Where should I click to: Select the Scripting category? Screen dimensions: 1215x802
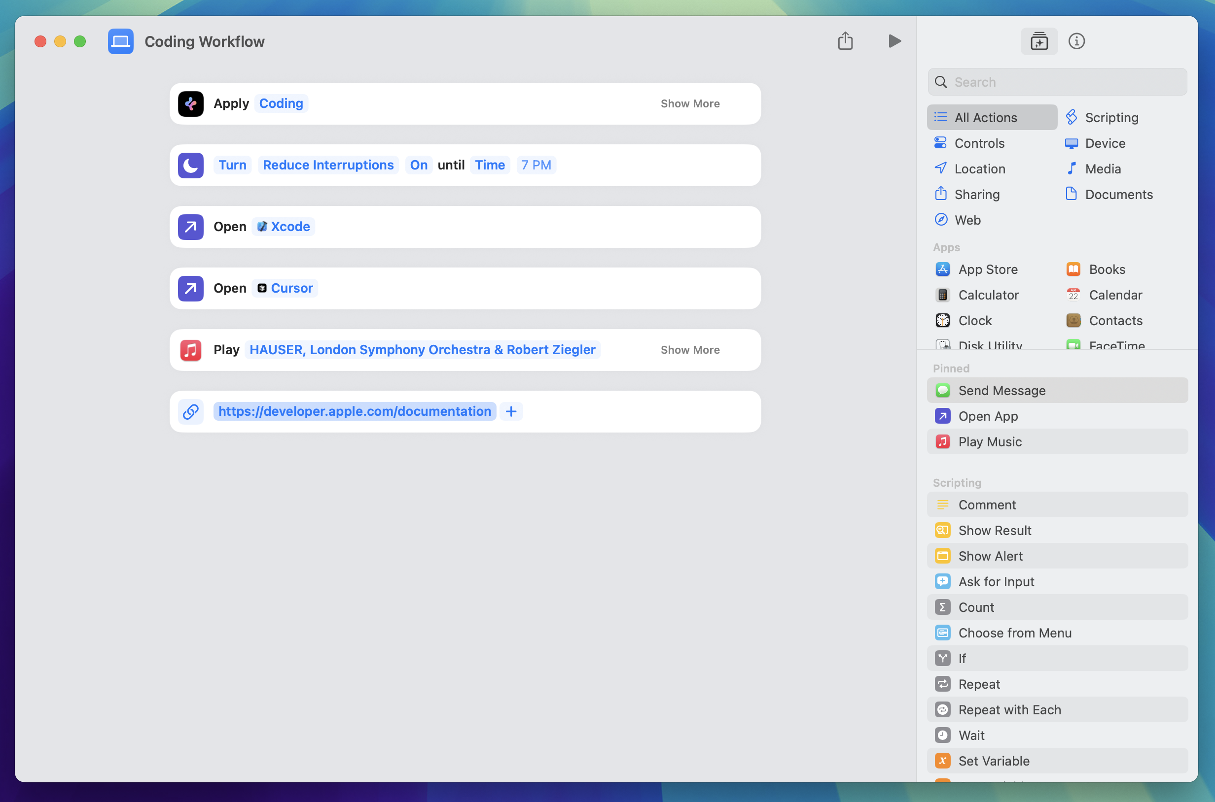coord(1111,118)
